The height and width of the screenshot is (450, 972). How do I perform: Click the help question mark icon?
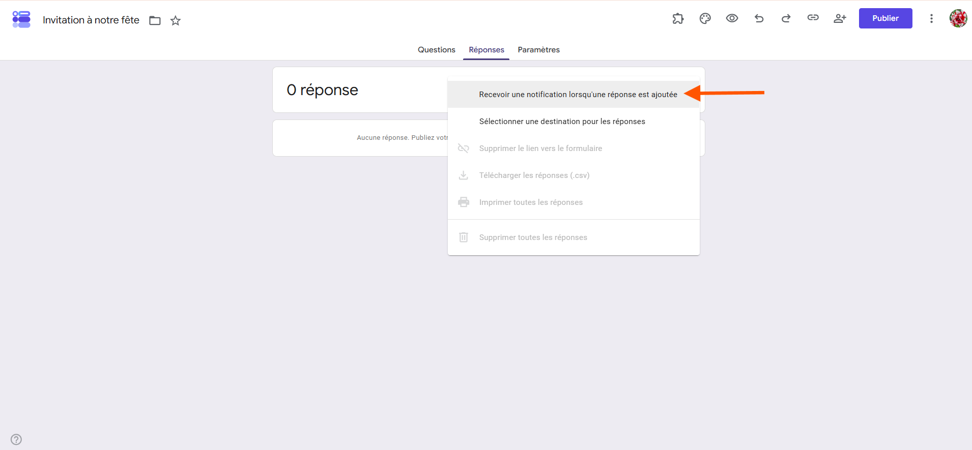click(16, 439)
